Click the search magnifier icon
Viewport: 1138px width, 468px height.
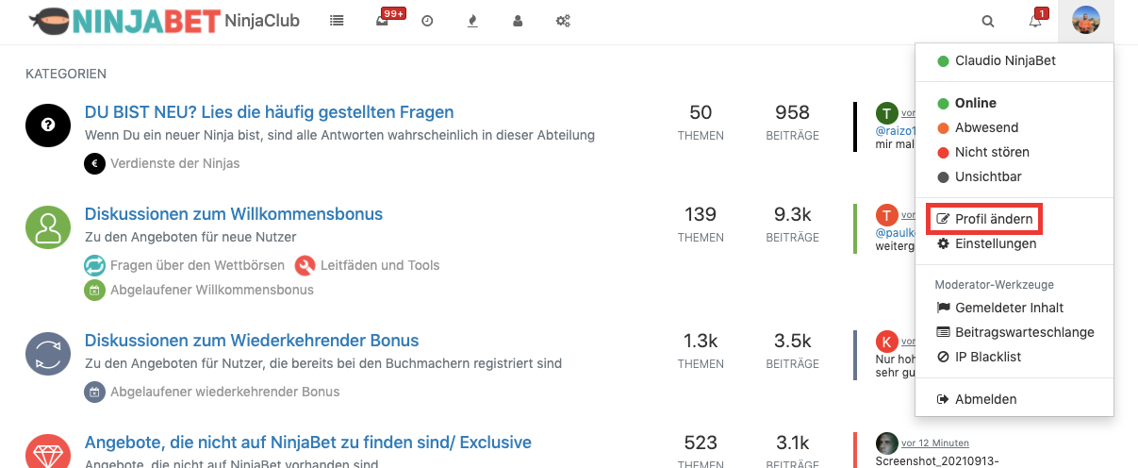[988, 21]
